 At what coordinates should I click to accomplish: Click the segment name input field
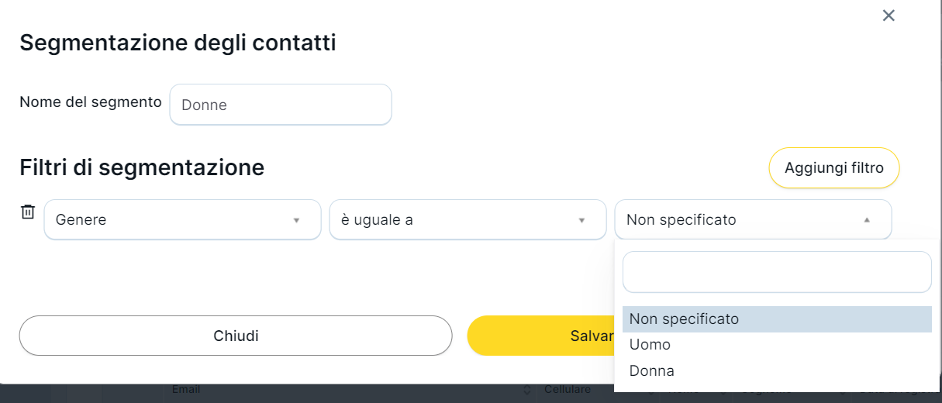pos(281,105)
